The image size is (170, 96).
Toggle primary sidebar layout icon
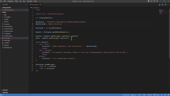point(149,1)
